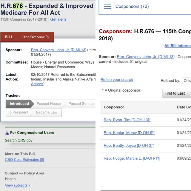Click the Cosponsor column header
The height and width of the screenshot is (191, 191).
coord(114,107)
